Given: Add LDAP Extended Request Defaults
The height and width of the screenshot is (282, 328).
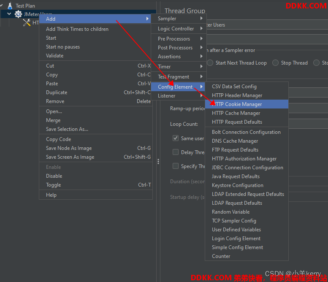Looking at the screenshot, I should 247,194.
